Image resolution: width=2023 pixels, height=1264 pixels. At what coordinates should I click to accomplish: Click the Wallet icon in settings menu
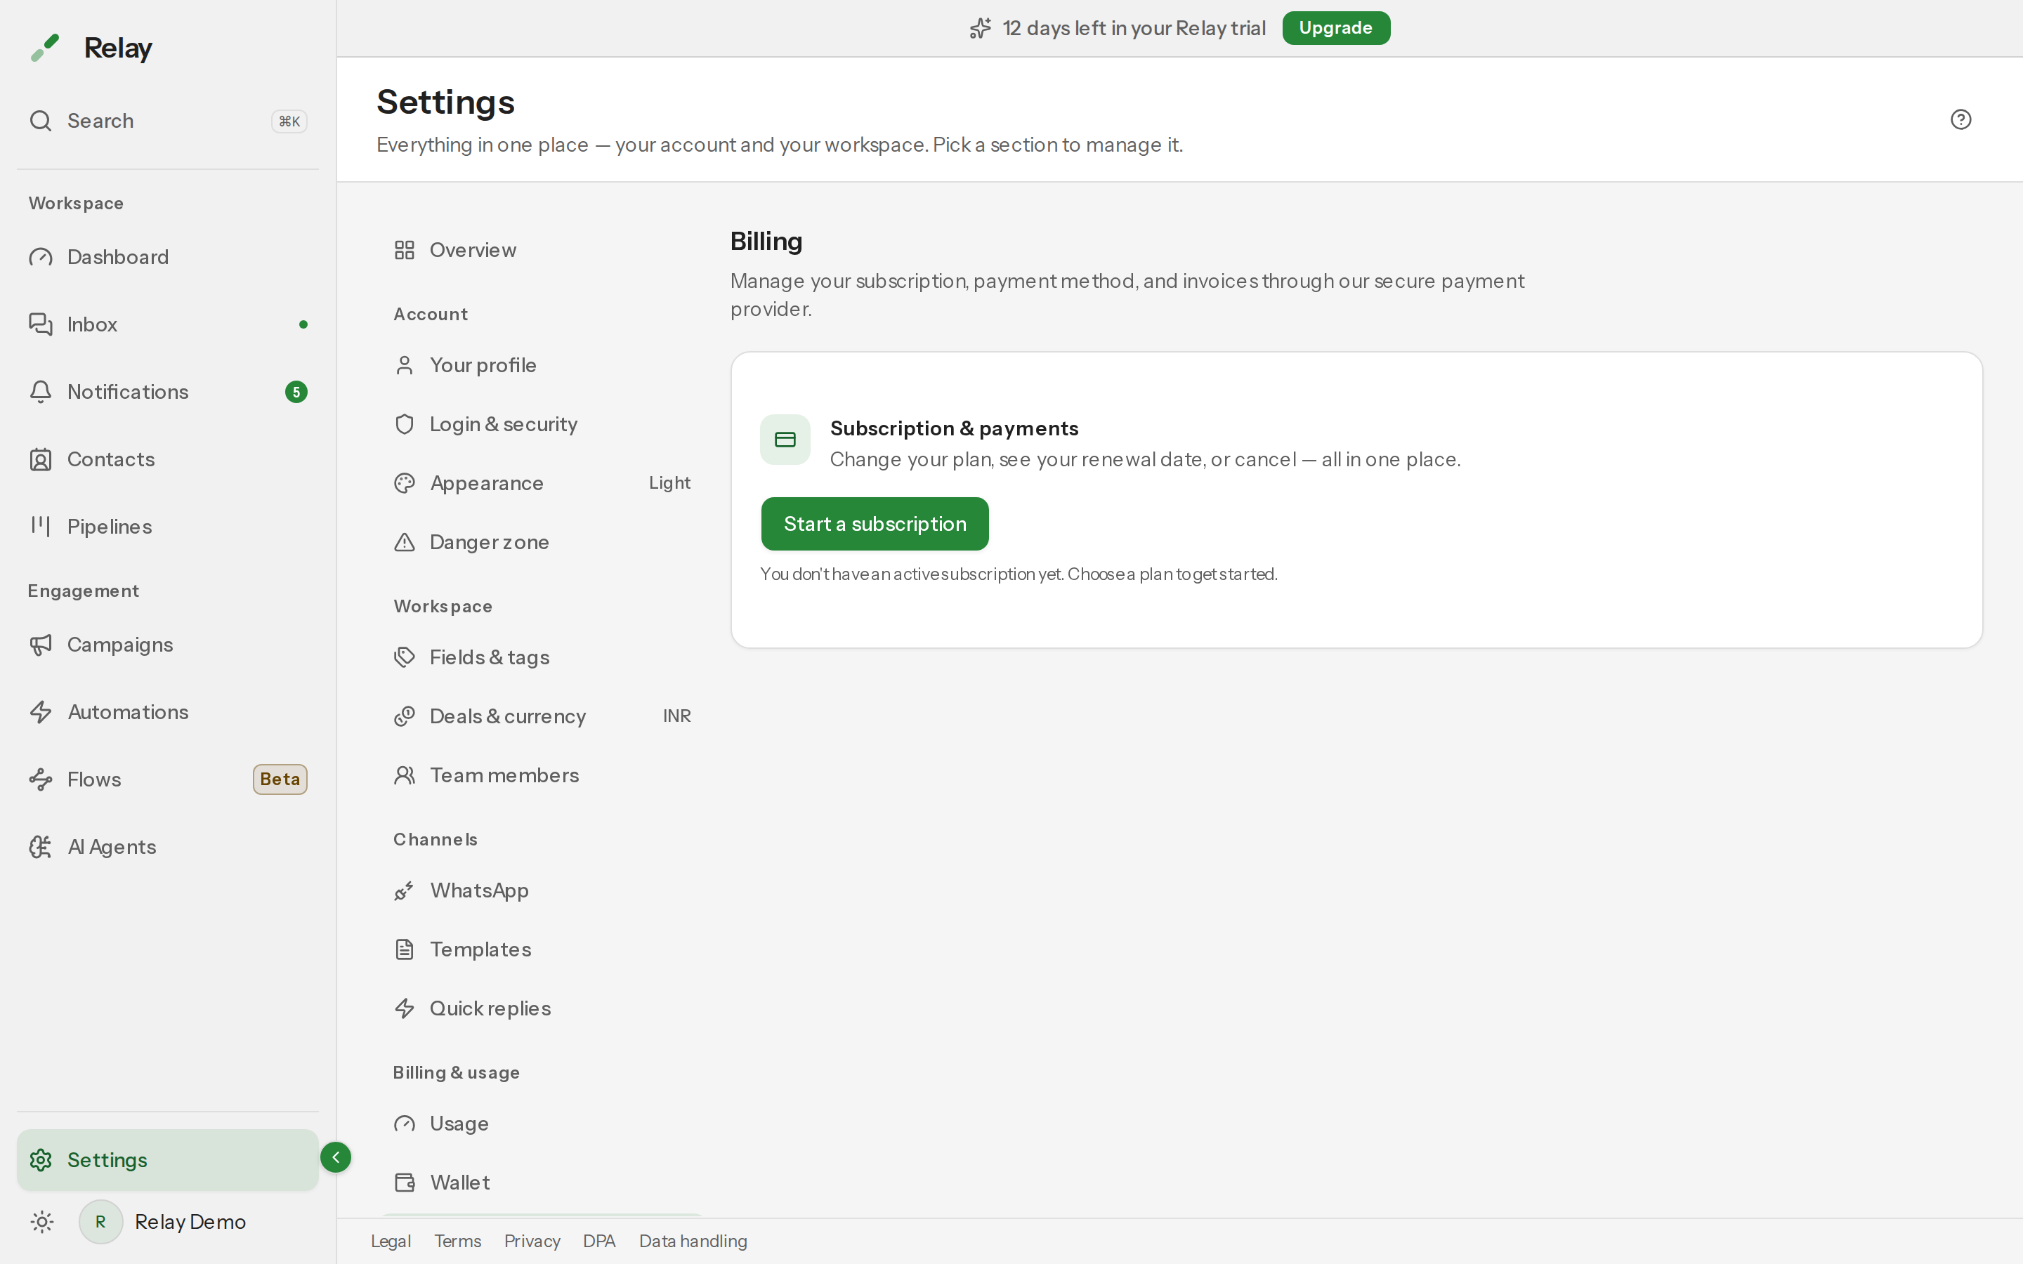point(405,1183)
